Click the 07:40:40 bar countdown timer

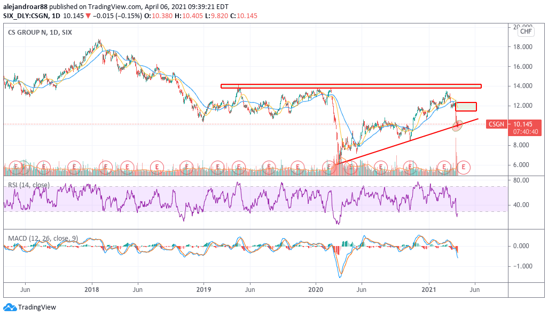526,132
